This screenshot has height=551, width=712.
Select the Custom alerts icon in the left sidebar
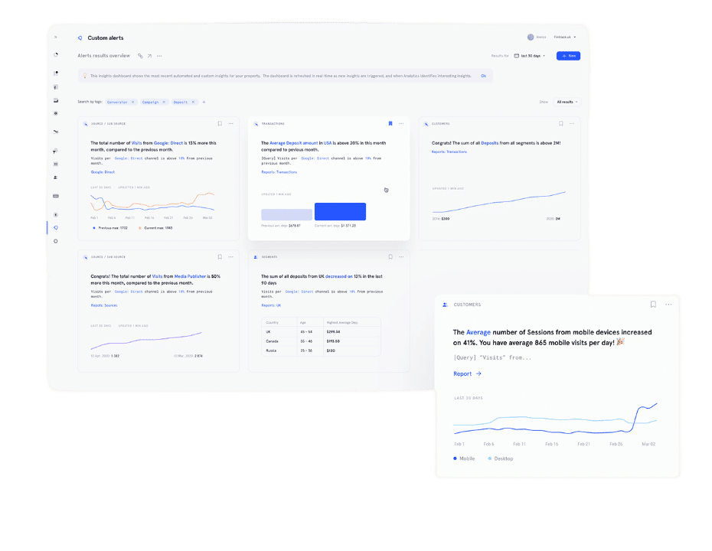[56, 227]
